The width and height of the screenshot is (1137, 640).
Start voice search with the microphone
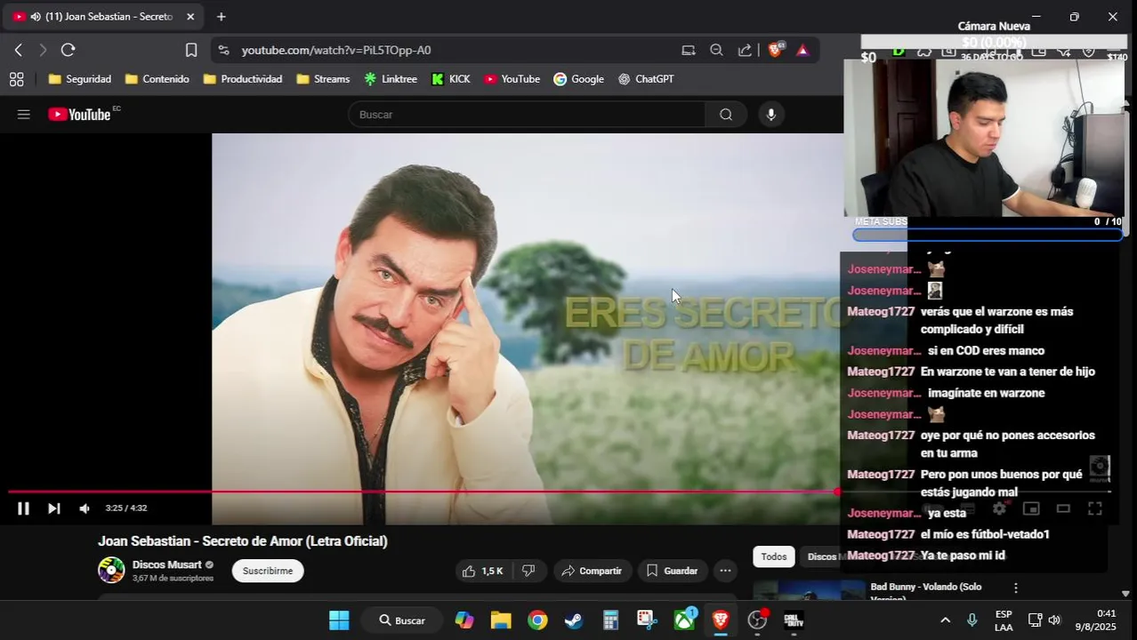(771, 114)
